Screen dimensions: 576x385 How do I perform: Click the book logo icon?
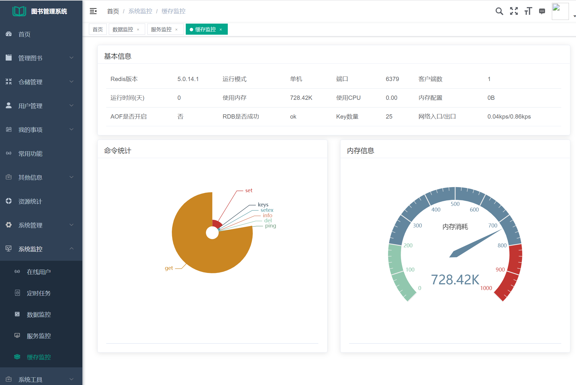(19, 11)
